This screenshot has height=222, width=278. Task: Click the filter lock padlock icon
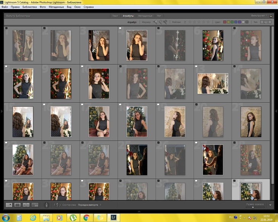click(x=271, y=16)
